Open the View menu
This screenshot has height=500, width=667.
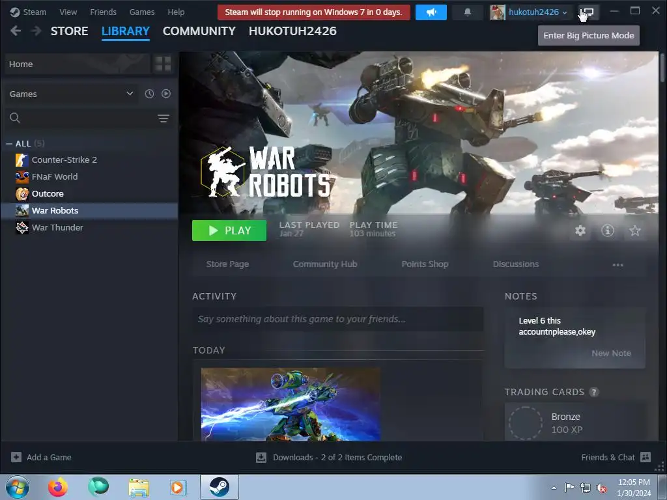[68, 12]
